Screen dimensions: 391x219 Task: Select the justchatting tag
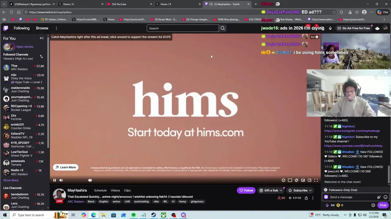(x=141, y=202)
